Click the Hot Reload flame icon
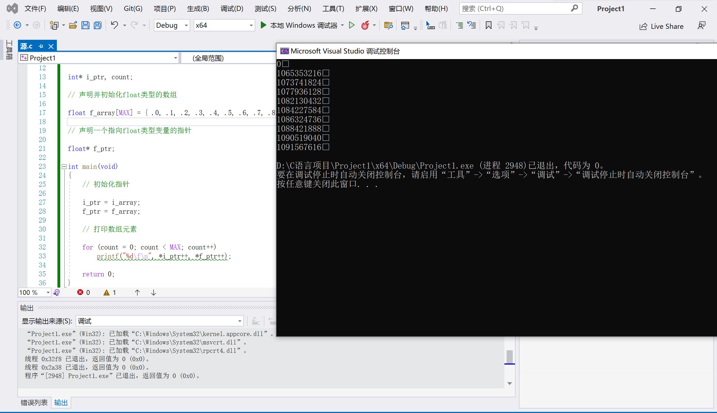The width and height of the screenshot is (717, 413). (365, 25)
